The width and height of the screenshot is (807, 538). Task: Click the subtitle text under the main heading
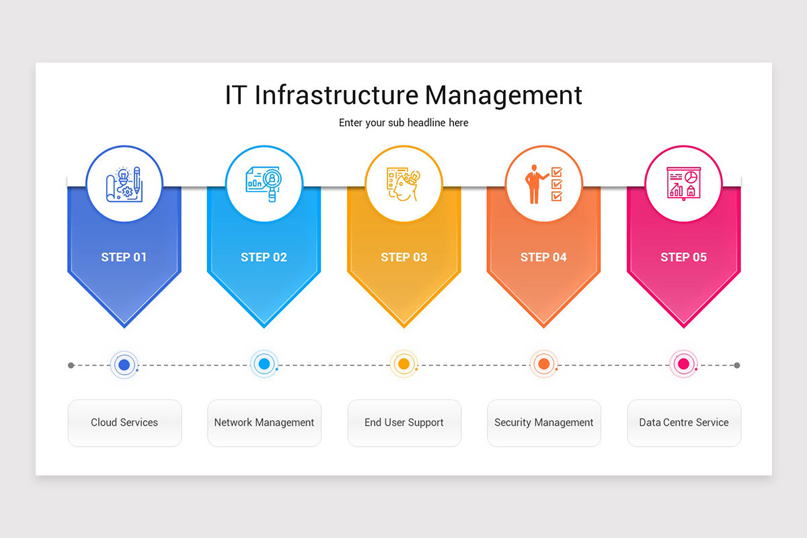tap(403, 122)
